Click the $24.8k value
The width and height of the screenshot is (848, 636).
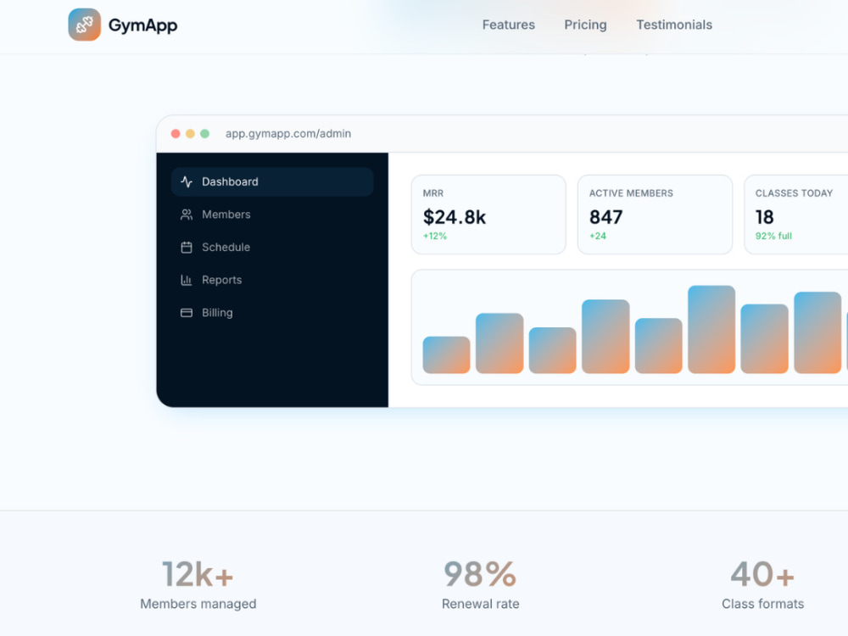pos(455,217)
